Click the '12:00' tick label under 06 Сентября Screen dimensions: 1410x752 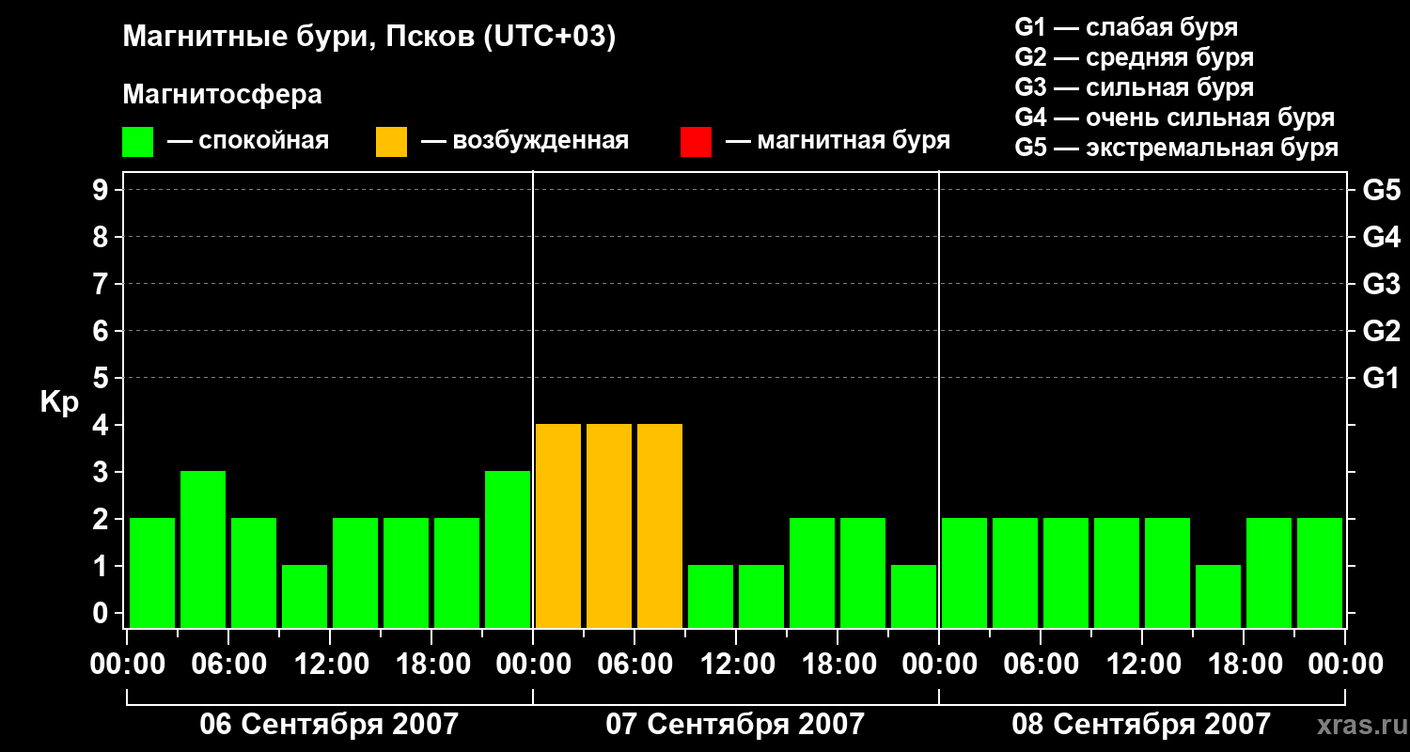point(330,665)
